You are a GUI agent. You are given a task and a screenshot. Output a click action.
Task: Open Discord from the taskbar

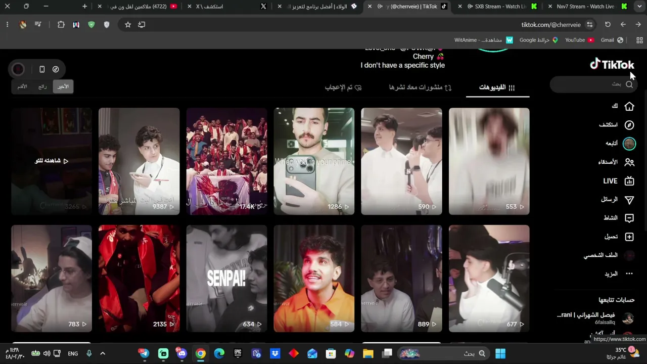182,353
